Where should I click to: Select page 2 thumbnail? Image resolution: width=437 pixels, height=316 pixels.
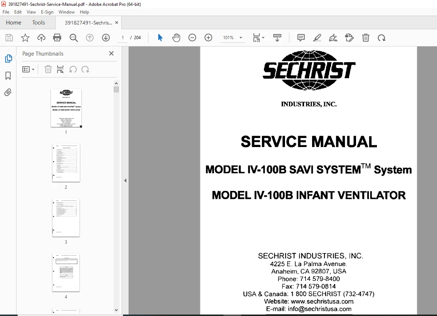tap(66, 163)
